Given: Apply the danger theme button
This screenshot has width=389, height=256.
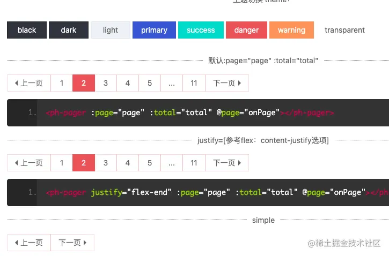Looking at the screenshot, I should coord(246,30).
